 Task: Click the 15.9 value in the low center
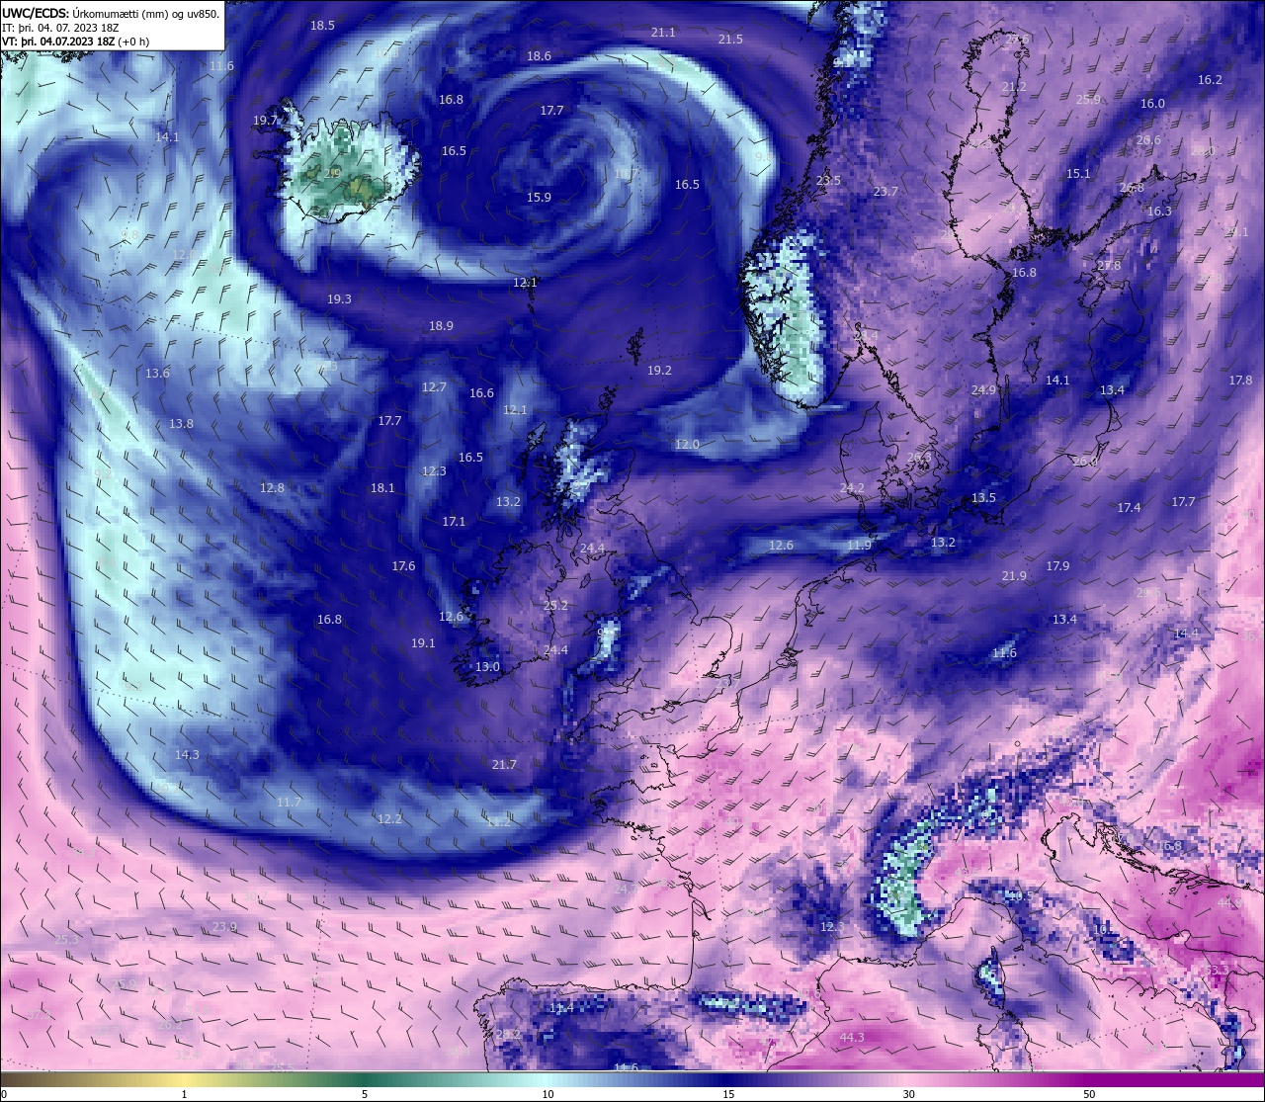click(x=539, y=198)
